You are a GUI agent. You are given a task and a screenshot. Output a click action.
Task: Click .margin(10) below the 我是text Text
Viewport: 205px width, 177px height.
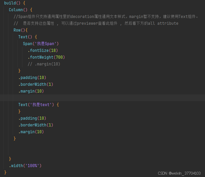pos(31,132)
